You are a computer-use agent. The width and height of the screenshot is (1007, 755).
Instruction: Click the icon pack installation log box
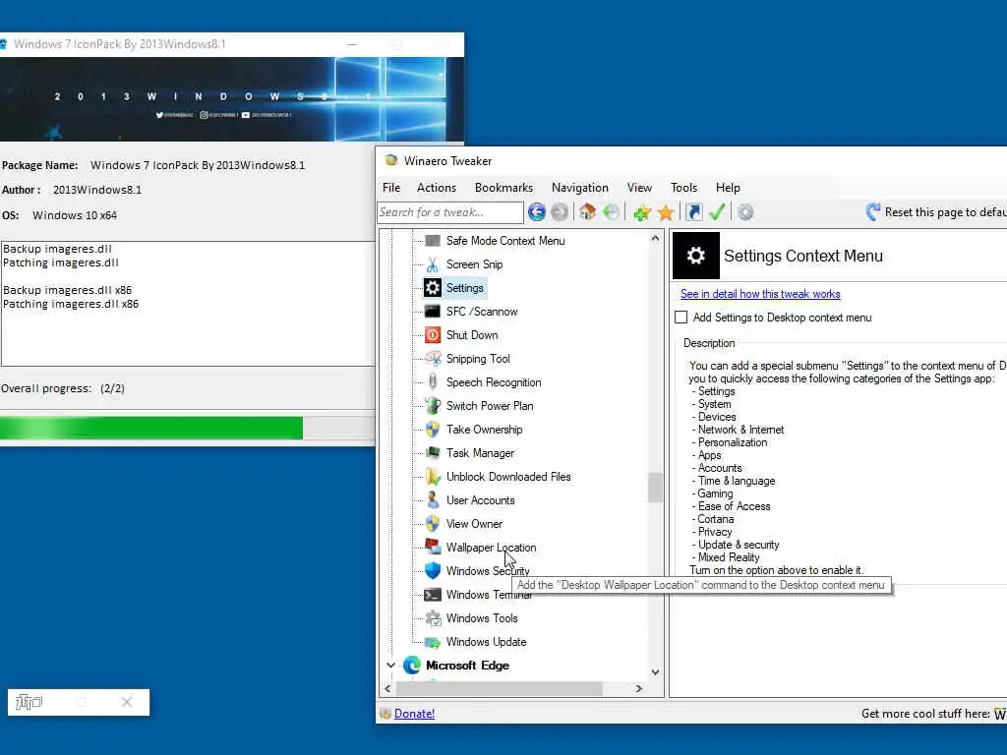point(188,304)
